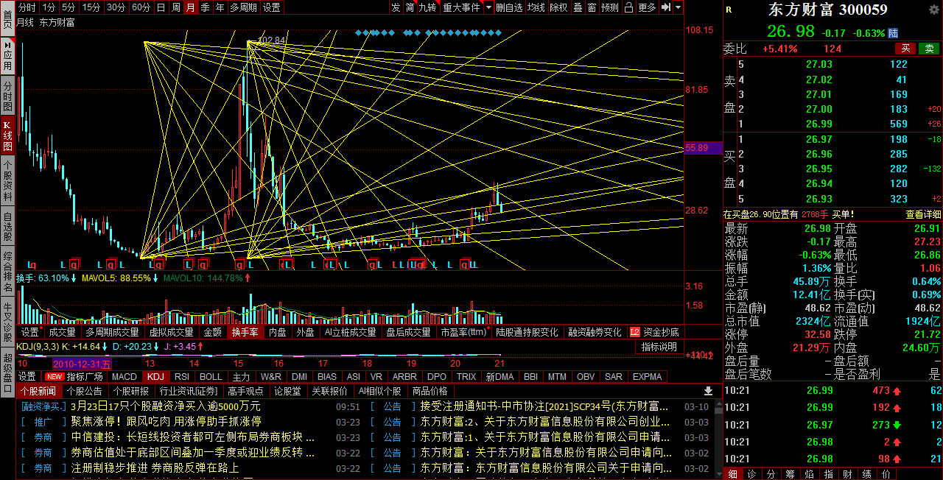Click the 简 simplified view button
This screenshot has width=943, height=480.
[410, 7]
